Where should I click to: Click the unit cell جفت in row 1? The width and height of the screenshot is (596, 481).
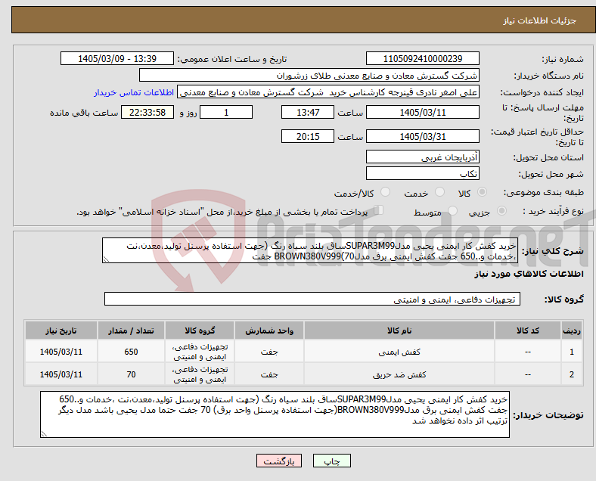pyautogui.click(x=269, y=352)
